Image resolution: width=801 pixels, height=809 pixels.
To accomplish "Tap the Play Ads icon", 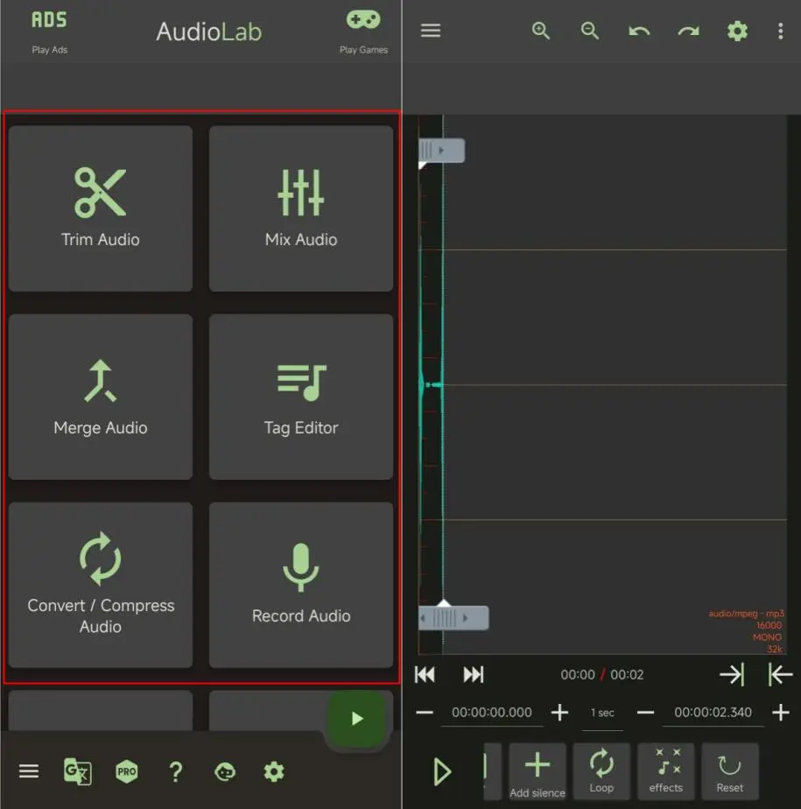I will click(50, 21).
